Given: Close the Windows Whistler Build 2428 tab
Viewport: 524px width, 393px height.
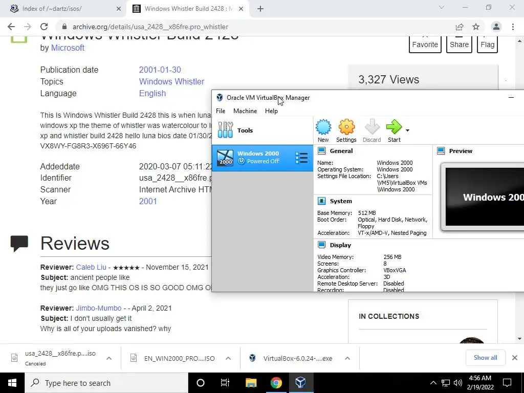Looking at the screenshot, I should (x=241, y=9).
